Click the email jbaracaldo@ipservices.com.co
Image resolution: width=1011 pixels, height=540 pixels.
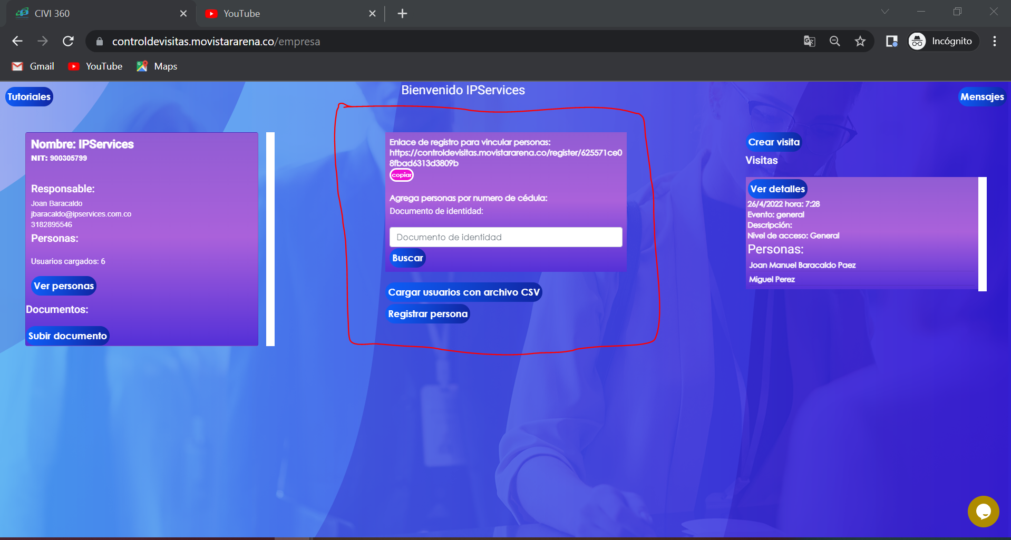pos(81,214)
